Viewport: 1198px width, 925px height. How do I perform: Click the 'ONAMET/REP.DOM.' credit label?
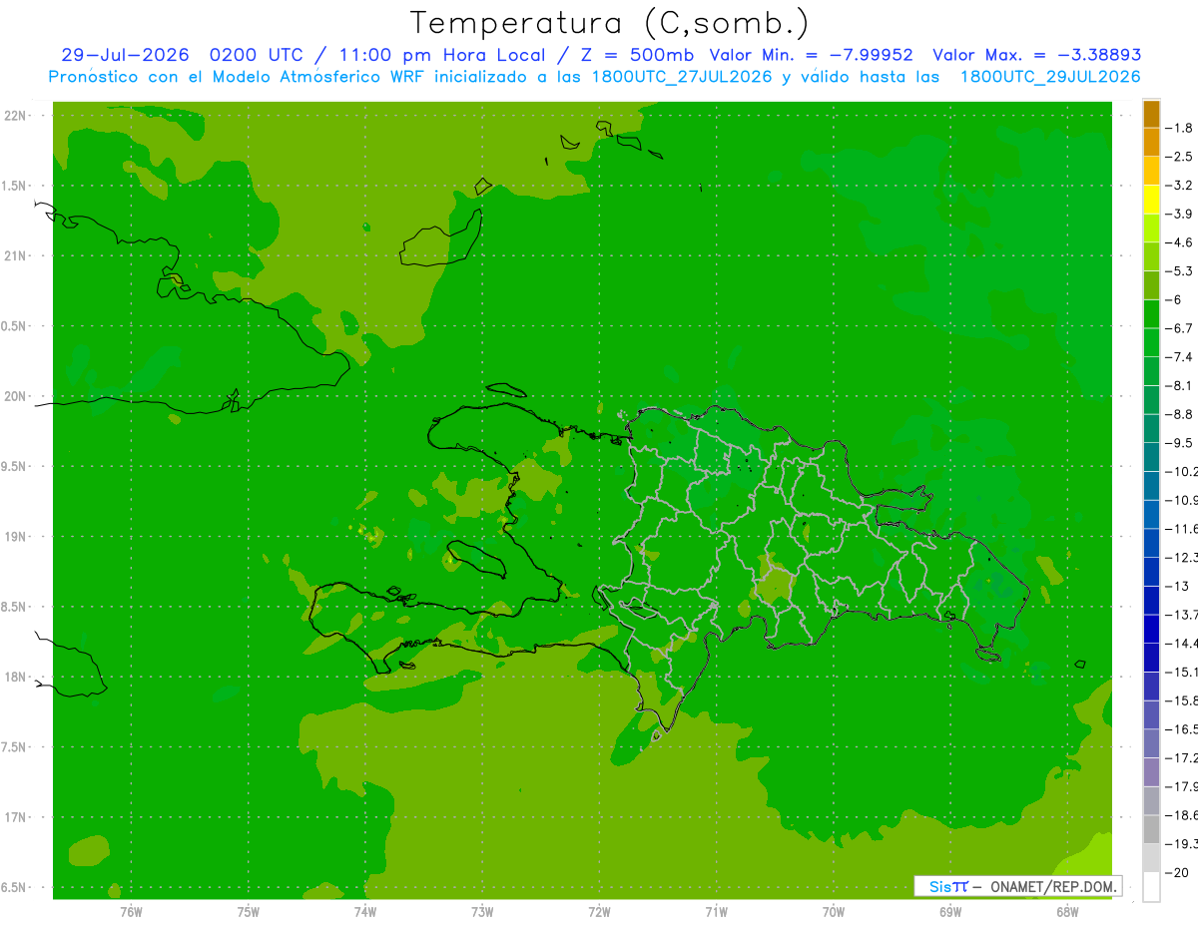click(x=1053, y=886)
